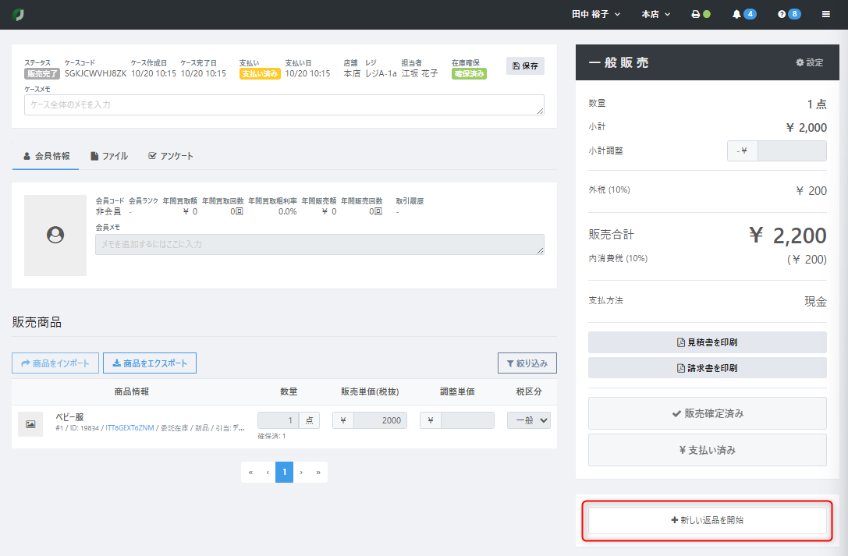
Task: Click the 支払い済み yellow badge
Action: coord(260,73)
